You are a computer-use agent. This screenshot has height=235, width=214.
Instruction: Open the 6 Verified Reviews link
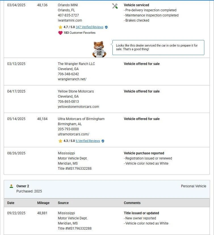pos(88,141)
